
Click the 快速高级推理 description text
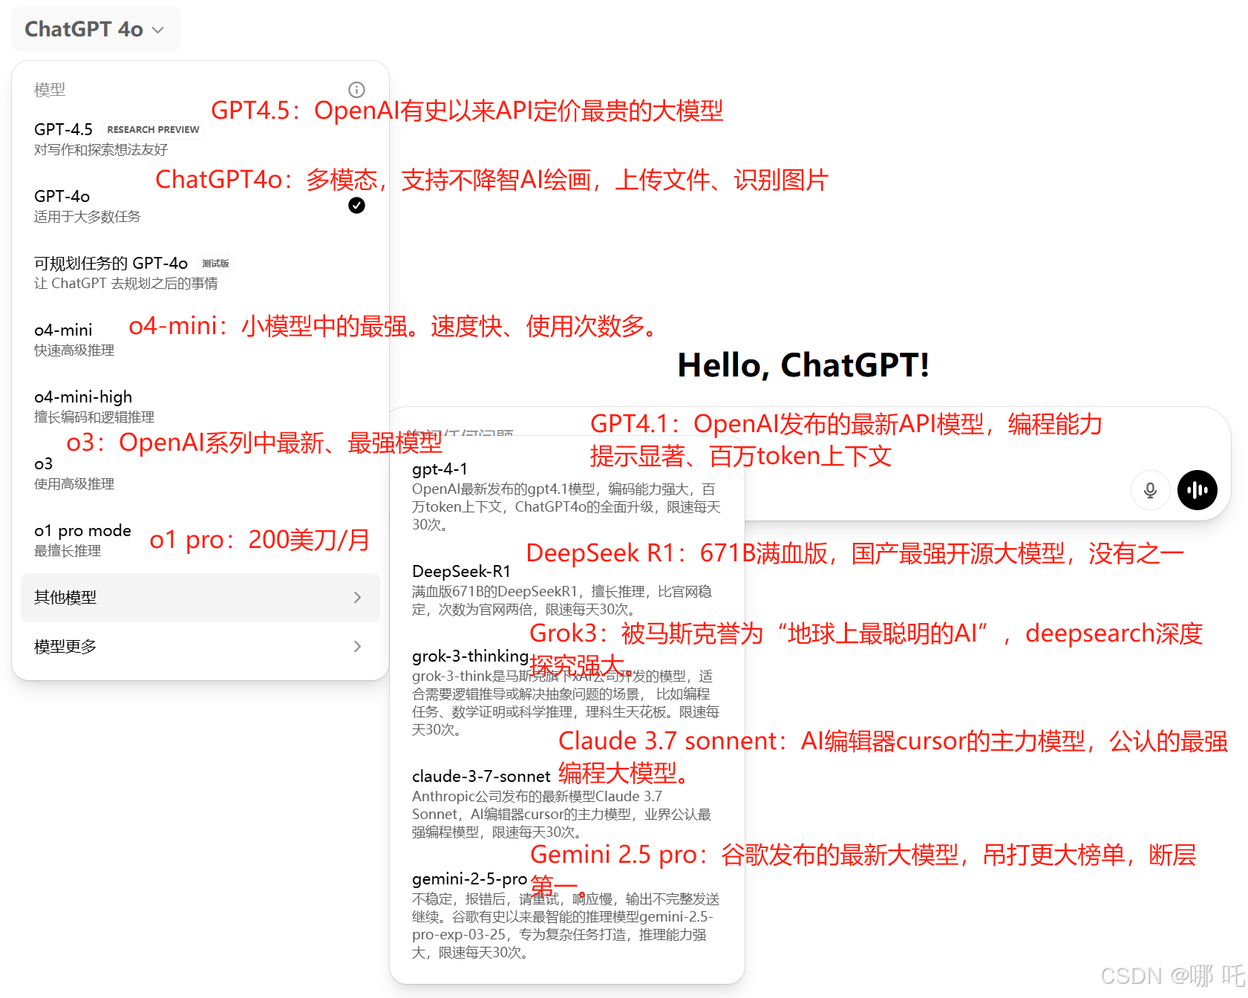74,350
